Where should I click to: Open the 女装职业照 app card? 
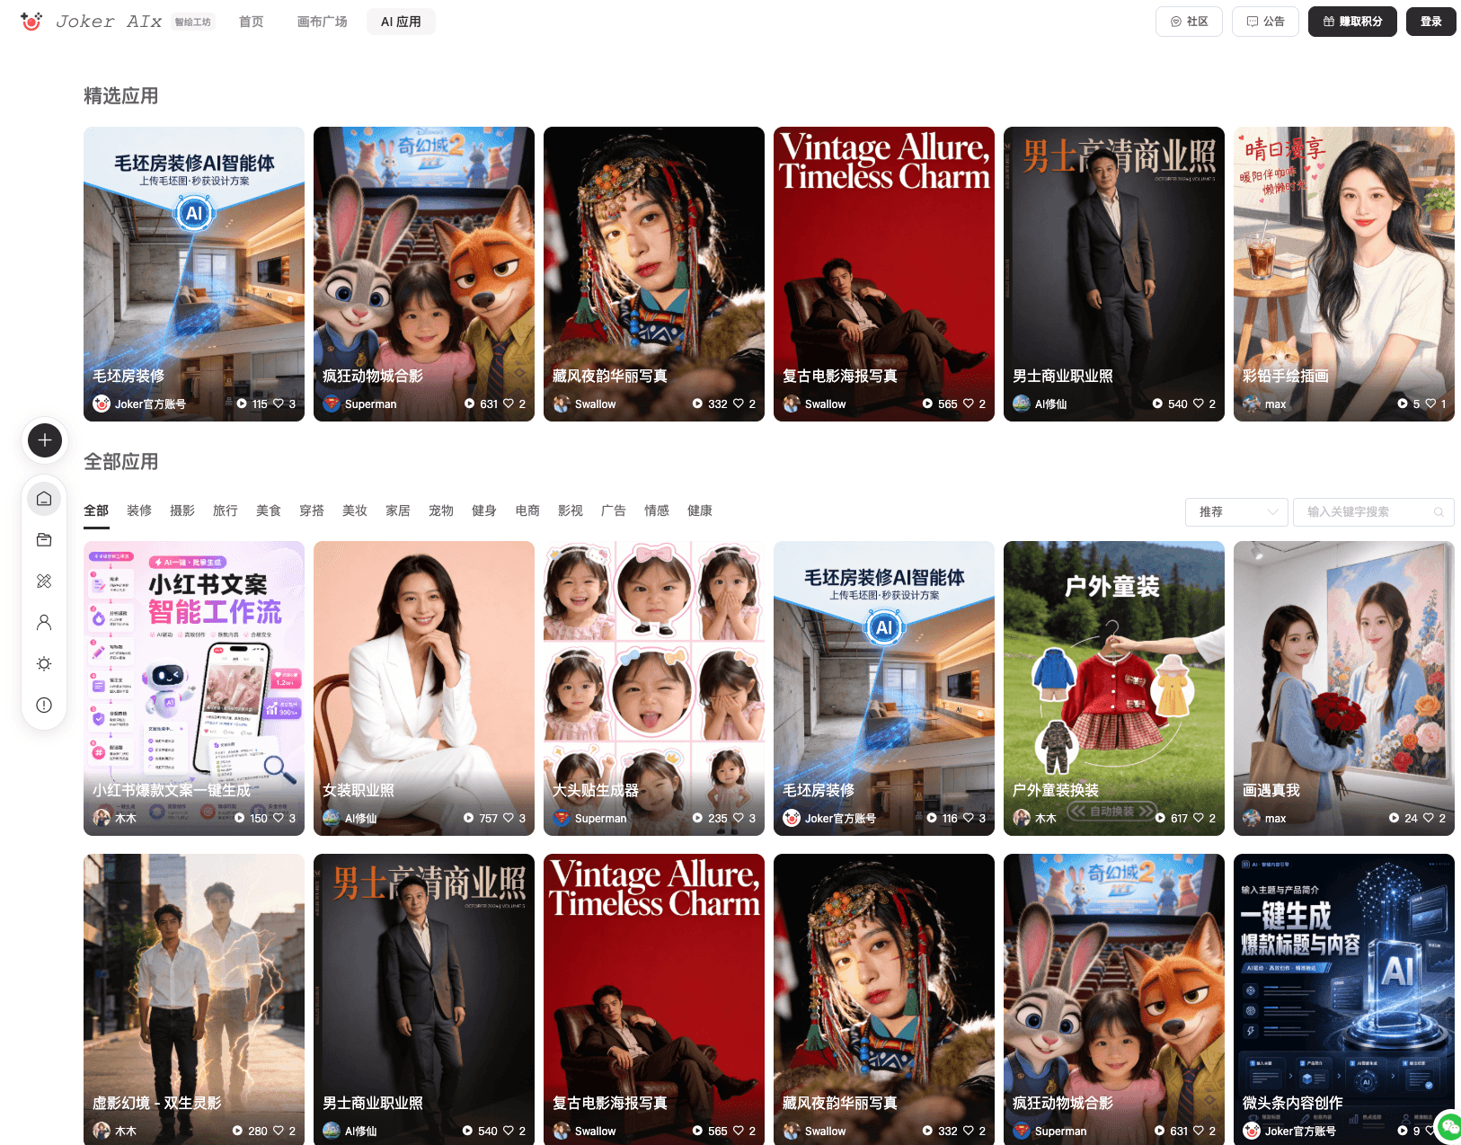(424, 688)
